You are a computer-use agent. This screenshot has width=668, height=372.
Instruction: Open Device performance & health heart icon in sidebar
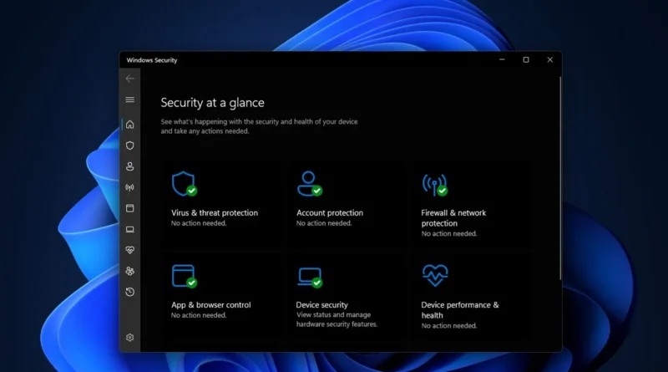[130, 250]
